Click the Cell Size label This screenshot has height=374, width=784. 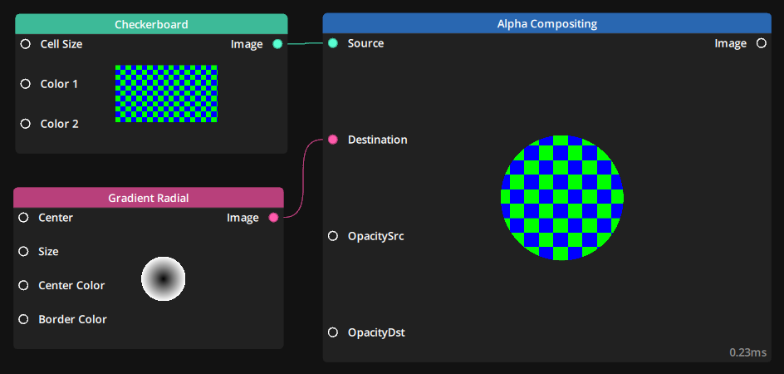click(x=61, y=44)
